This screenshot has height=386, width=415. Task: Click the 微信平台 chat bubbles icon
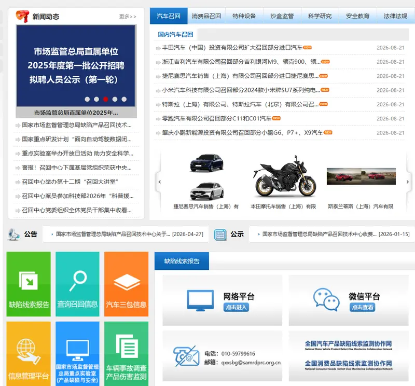(326, 299)
